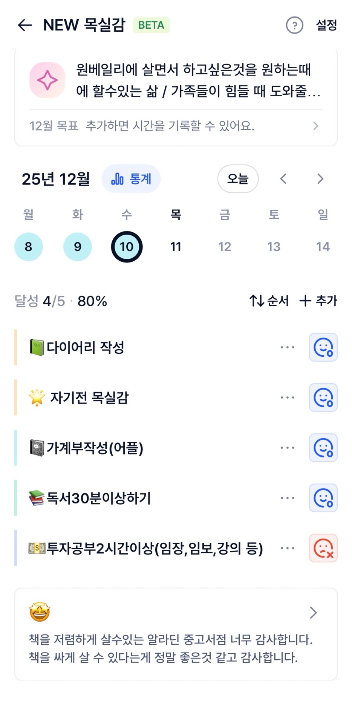The image size is (352, 711).
Task: Mark 투자공부2시간이상 as done via red face
Action: pyautogui.click(x=323, y=548)
